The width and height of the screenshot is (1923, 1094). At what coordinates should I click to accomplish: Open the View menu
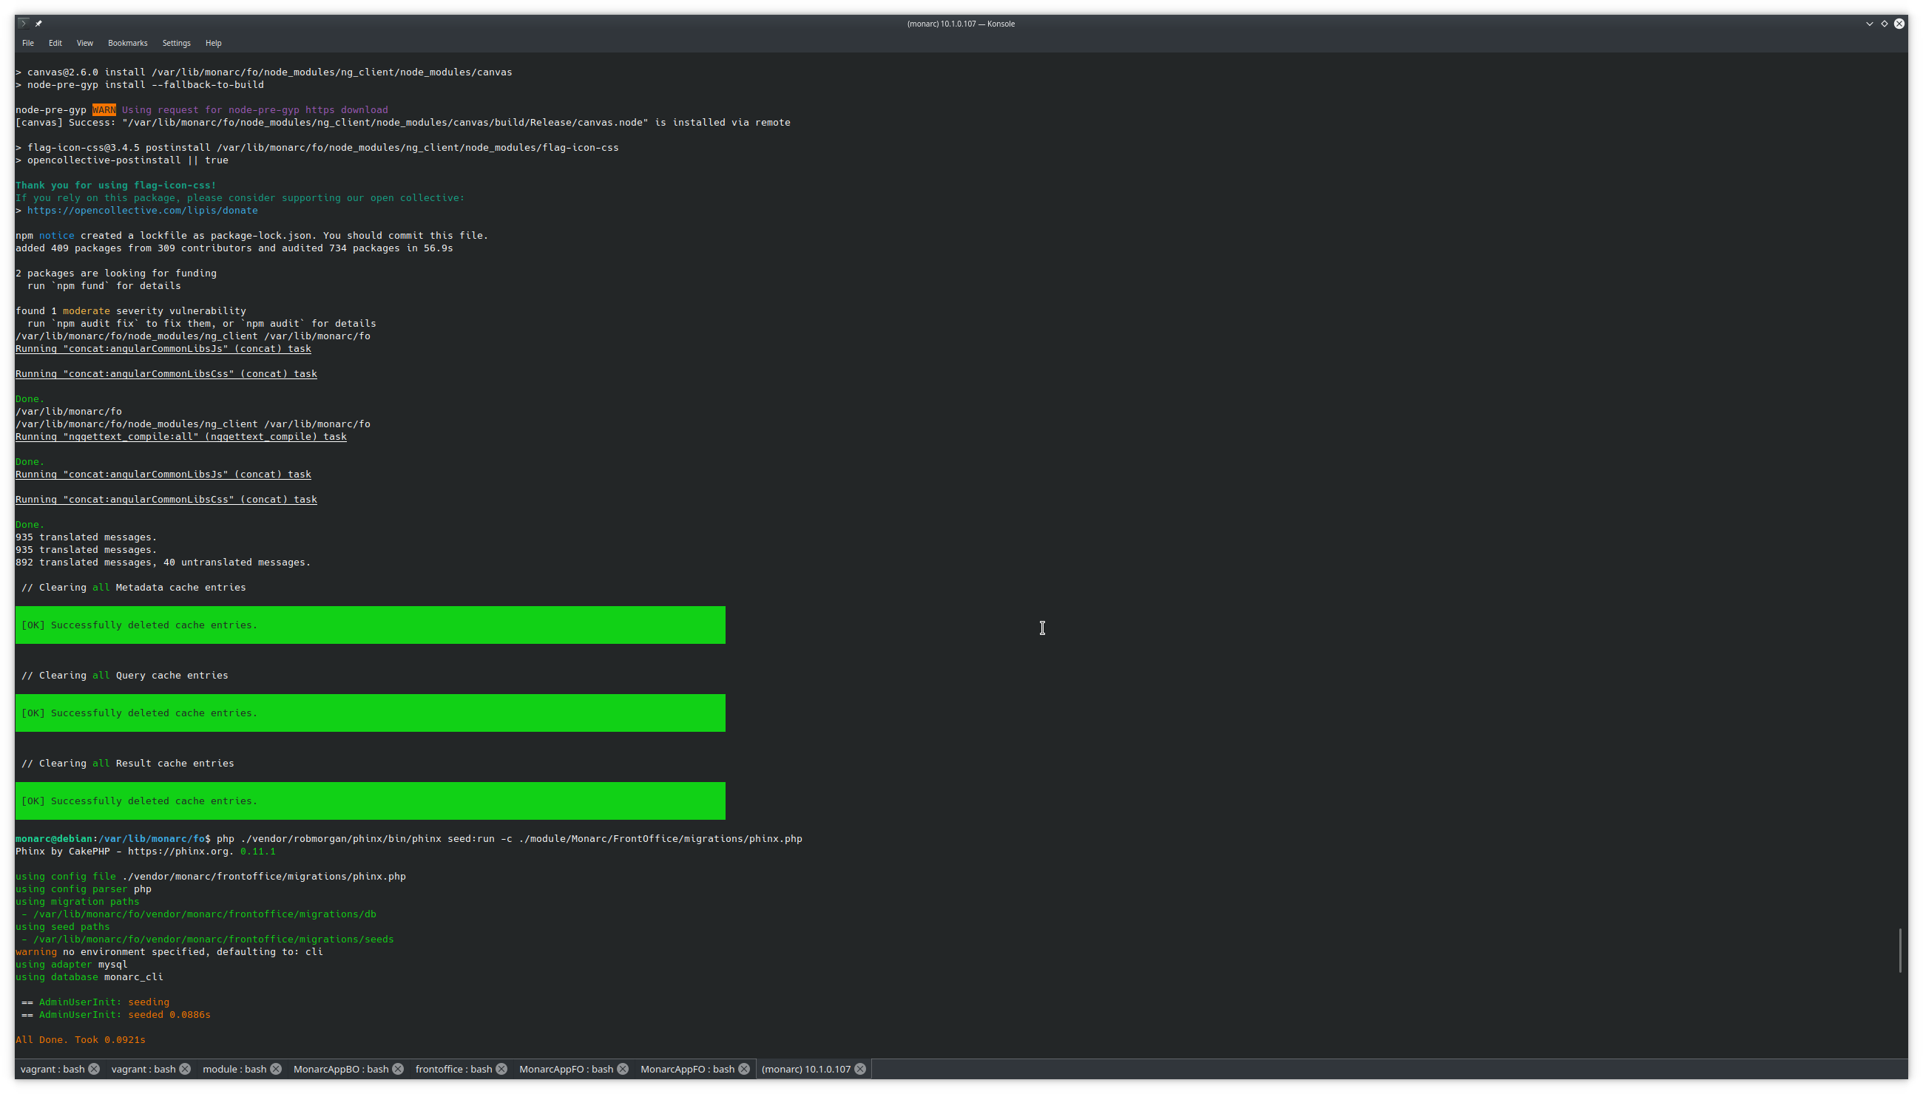(84, 43)
